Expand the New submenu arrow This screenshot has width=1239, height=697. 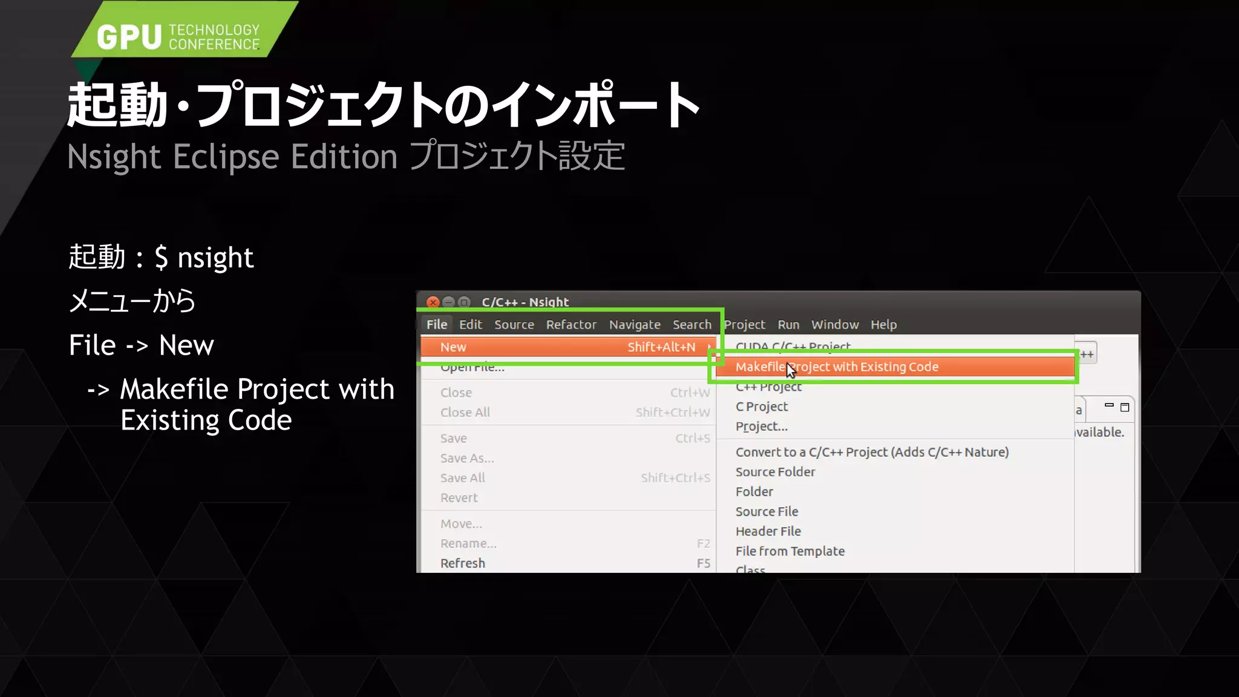(x=709, y=347)
